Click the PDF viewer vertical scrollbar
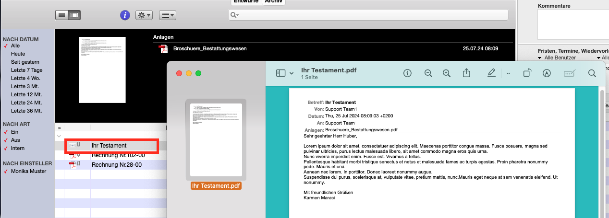This screenshot has width=609, height=218. click(602, 153)
